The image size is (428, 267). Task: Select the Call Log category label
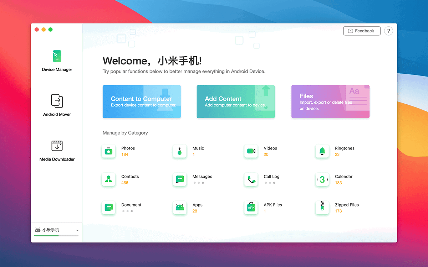click(x=271, y=177)
